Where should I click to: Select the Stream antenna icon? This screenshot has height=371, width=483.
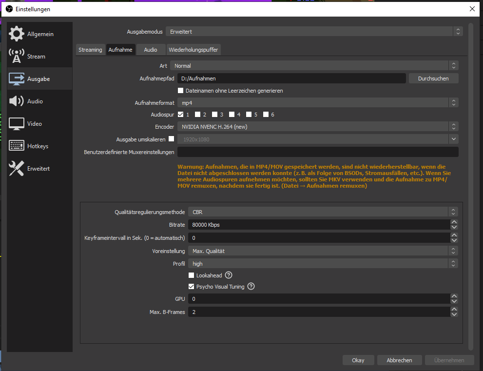pyautogui.click(x=17, y=57)
